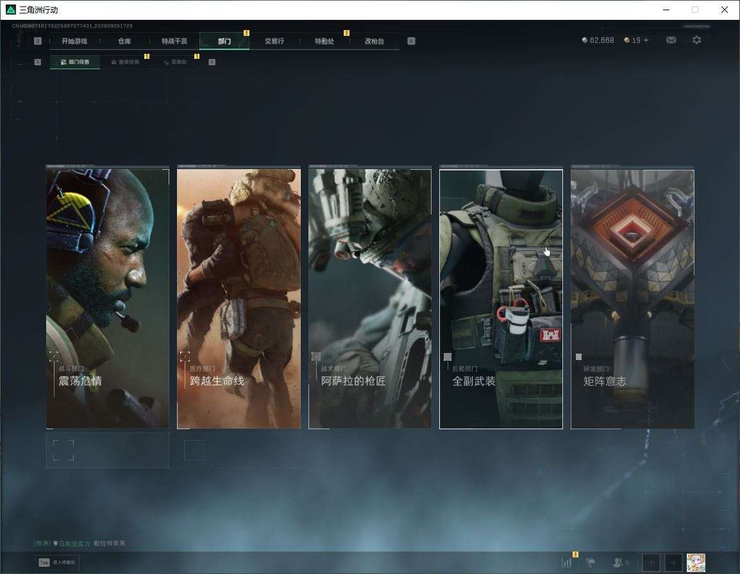Viewport: 740px width, 574px height.
Task: Open the flag icon in bottom bar
Action: tap(591, 562)
